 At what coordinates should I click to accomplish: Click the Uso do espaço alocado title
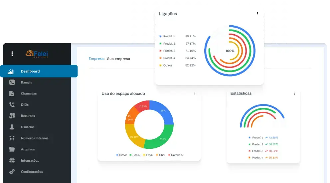[x=123, y=93]
